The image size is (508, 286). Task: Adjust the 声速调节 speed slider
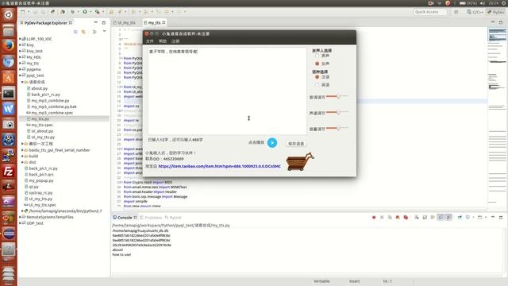tap(337, 112)
